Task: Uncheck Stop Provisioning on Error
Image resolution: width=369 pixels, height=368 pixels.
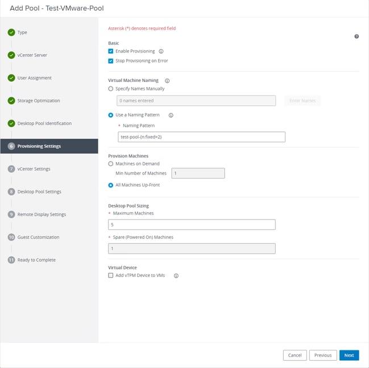Action: pyautogui.click(x=111, y=61)
